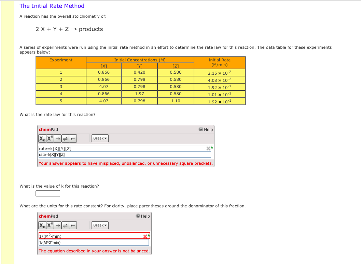Select the subscript tool in the units chemPad
The width and height of the screenshot is (361, 264).
point(41,225)
